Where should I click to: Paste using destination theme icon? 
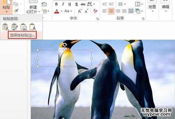(5, 27)
